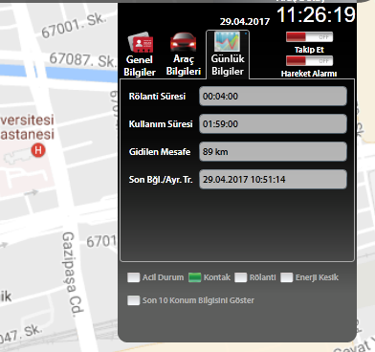Toggle the Takip Et switch on
The height and width of the screenshot is (352, 375).
309,37
